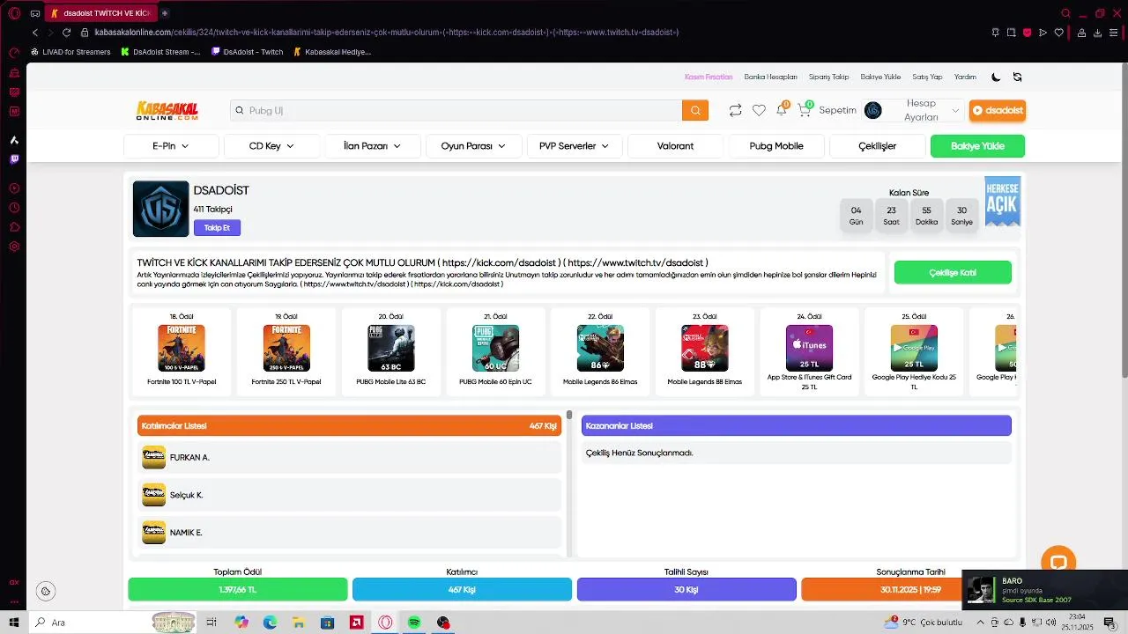Select participant FURKAN A. row
The height and width of the screenshot is (634, 1128).
point(349,458)
